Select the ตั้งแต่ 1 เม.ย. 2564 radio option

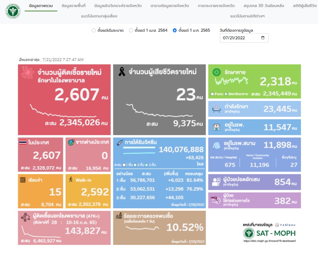click(131, 30)
